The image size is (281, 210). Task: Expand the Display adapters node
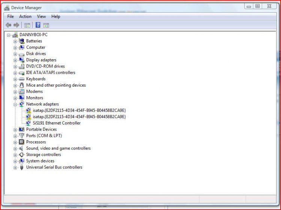(x=15, y=60)
